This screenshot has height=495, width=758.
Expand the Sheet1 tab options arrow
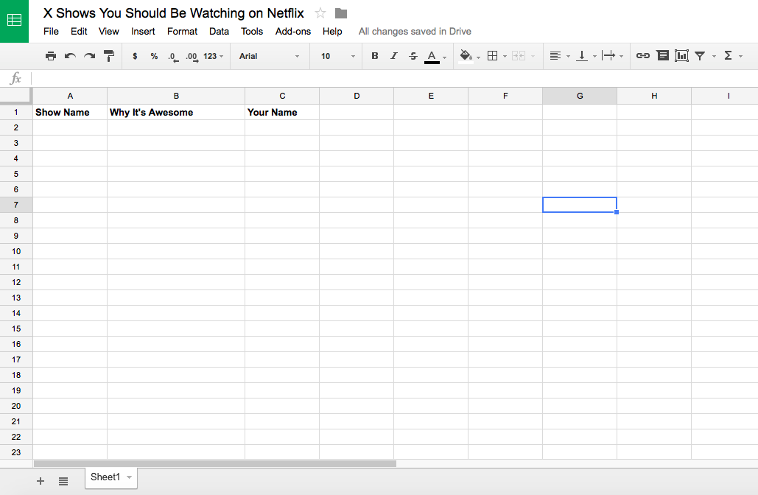tap(129, 477)
